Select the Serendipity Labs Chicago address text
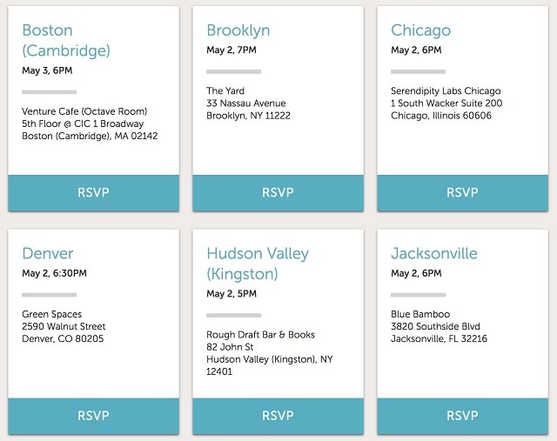557x441 pixels. pos(446,103)
